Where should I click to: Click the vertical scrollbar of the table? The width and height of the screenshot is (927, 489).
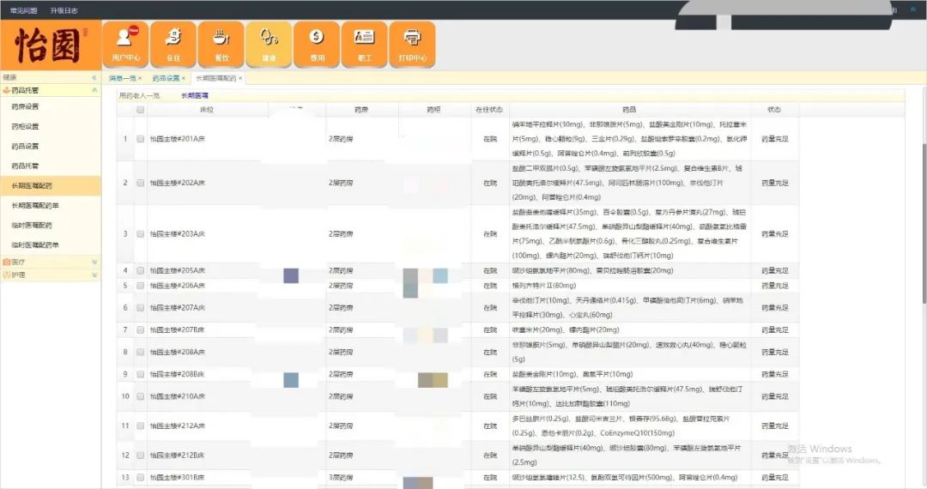[x=923, y=225]
